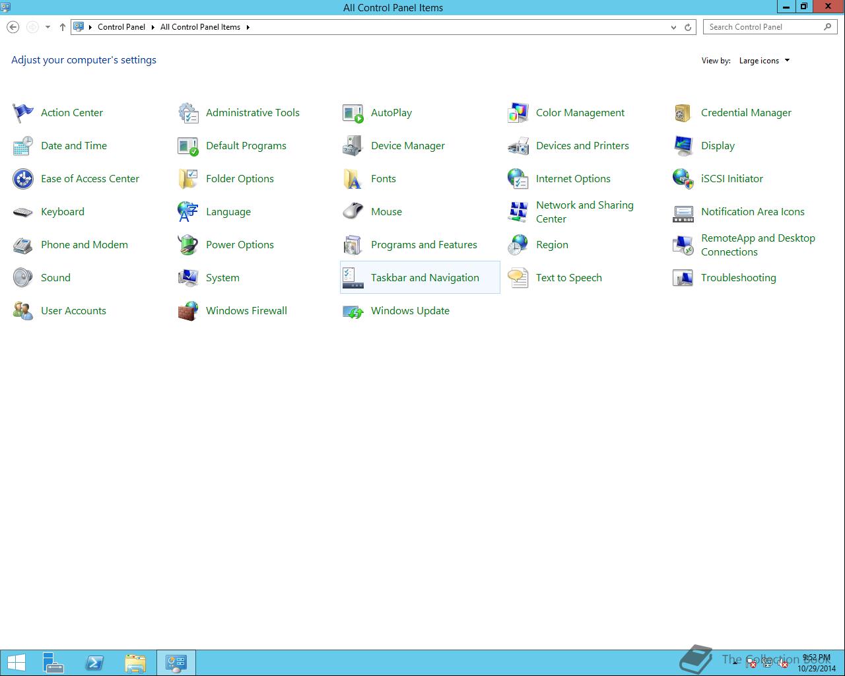Image resolution: width=845 pixels, height=676 pixels.
Task: Click the Control Panel taskbar button
Action: 176,663
